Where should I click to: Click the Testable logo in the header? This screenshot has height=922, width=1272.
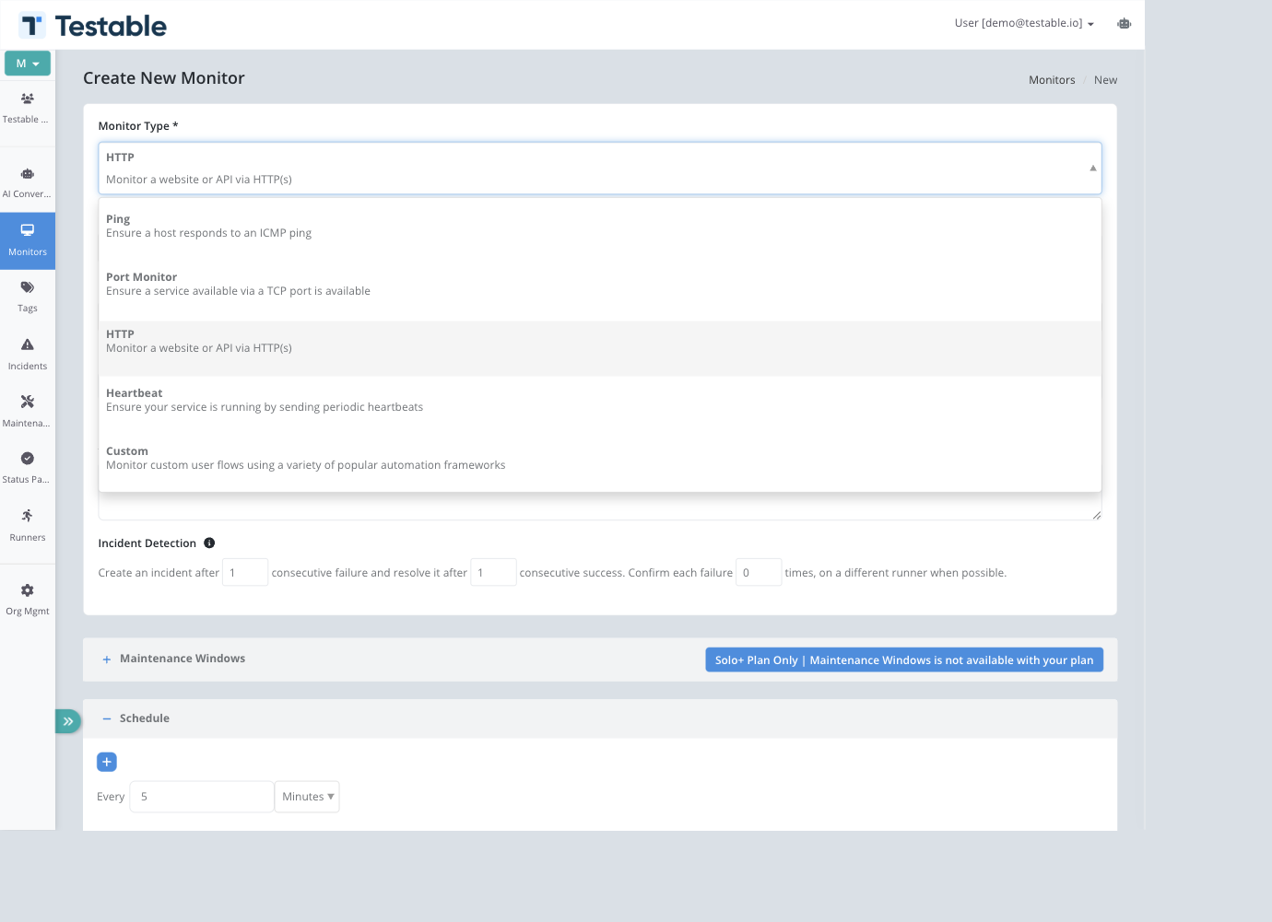coord(93,26)
